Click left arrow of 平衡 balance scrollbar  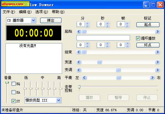click(x=84, y=78)
